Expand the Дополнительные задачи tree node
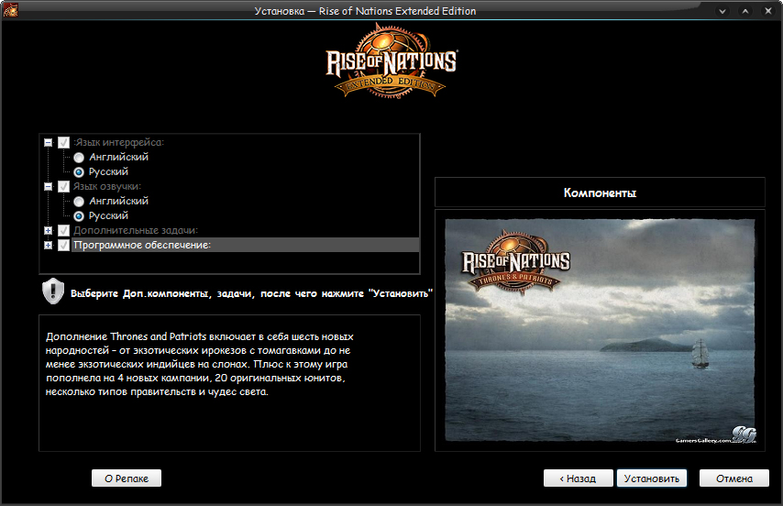The image size is (783, 506). [x=48, y=231]
